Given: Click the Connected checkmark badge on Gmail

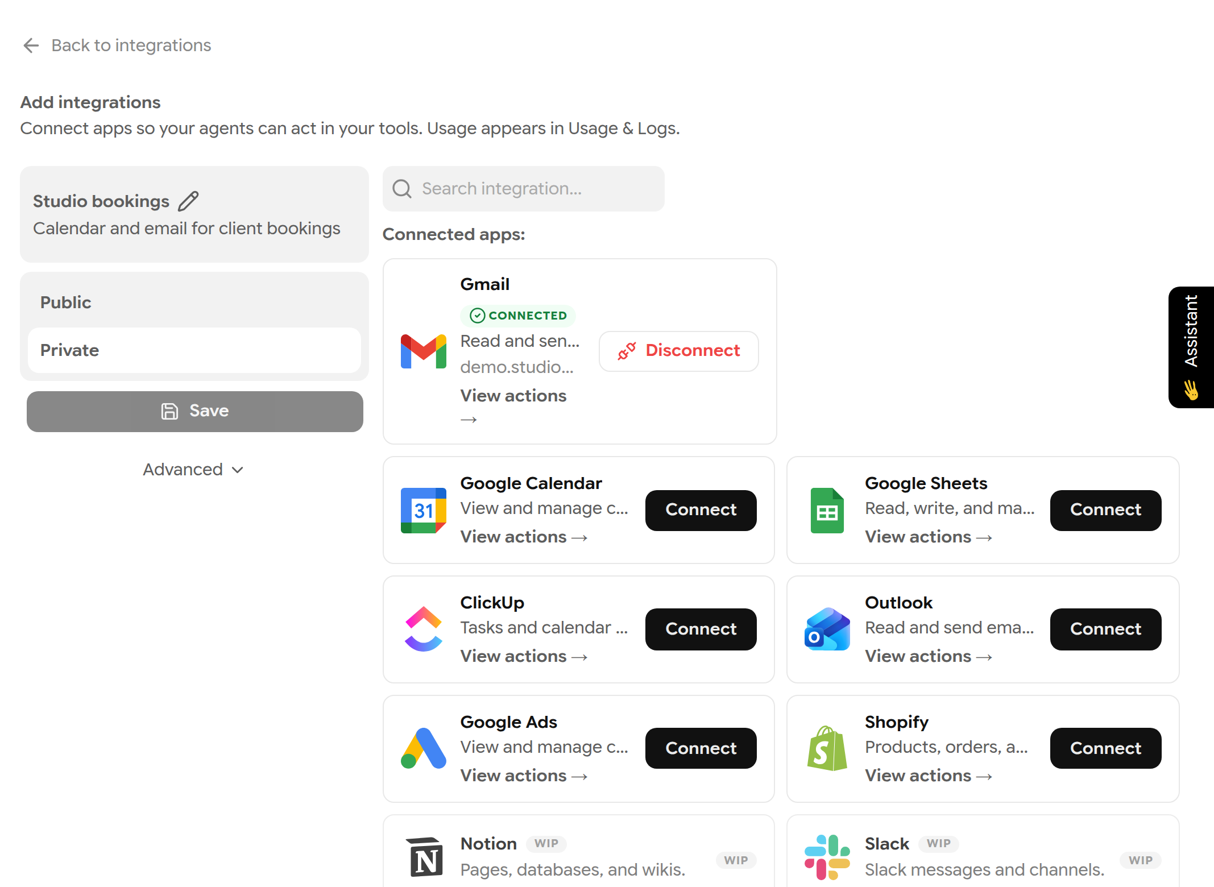Looking at the screenshot, I should click(x=518, y=315).
